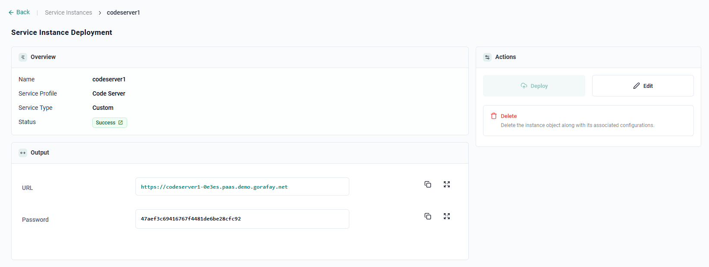Expand the URL output to fullscreen

(447, 184)
